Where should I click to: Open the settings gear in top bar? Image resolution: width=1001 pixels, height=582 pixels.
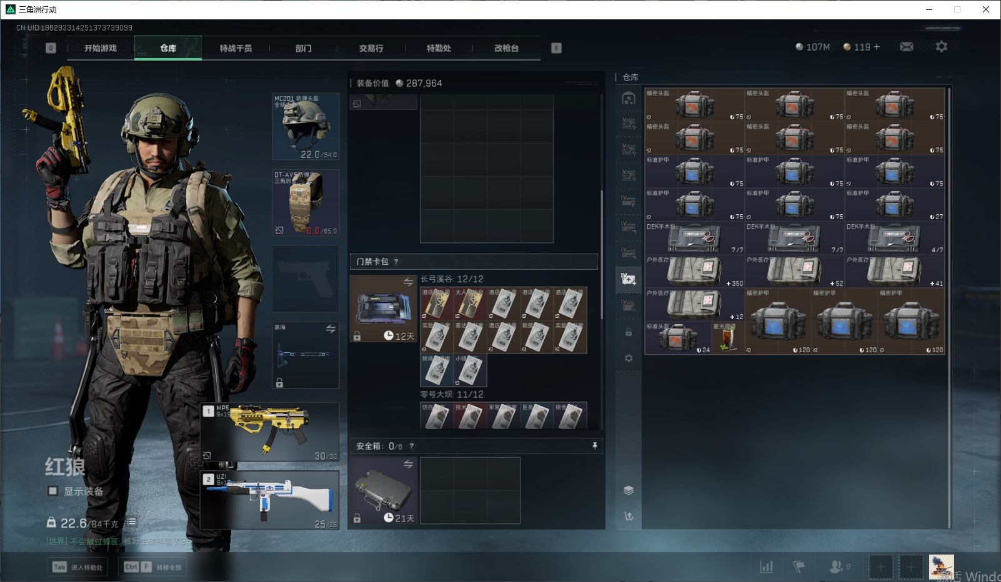tap(941, 47)
